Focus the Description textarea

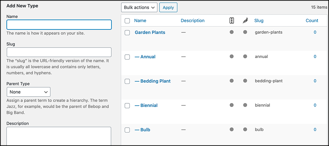59,136
